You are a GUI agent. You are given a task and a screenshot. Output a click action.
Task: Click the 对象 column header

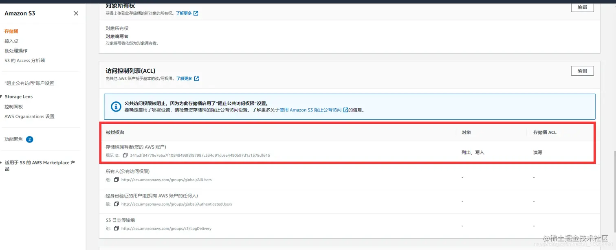[x=466, y=133]
